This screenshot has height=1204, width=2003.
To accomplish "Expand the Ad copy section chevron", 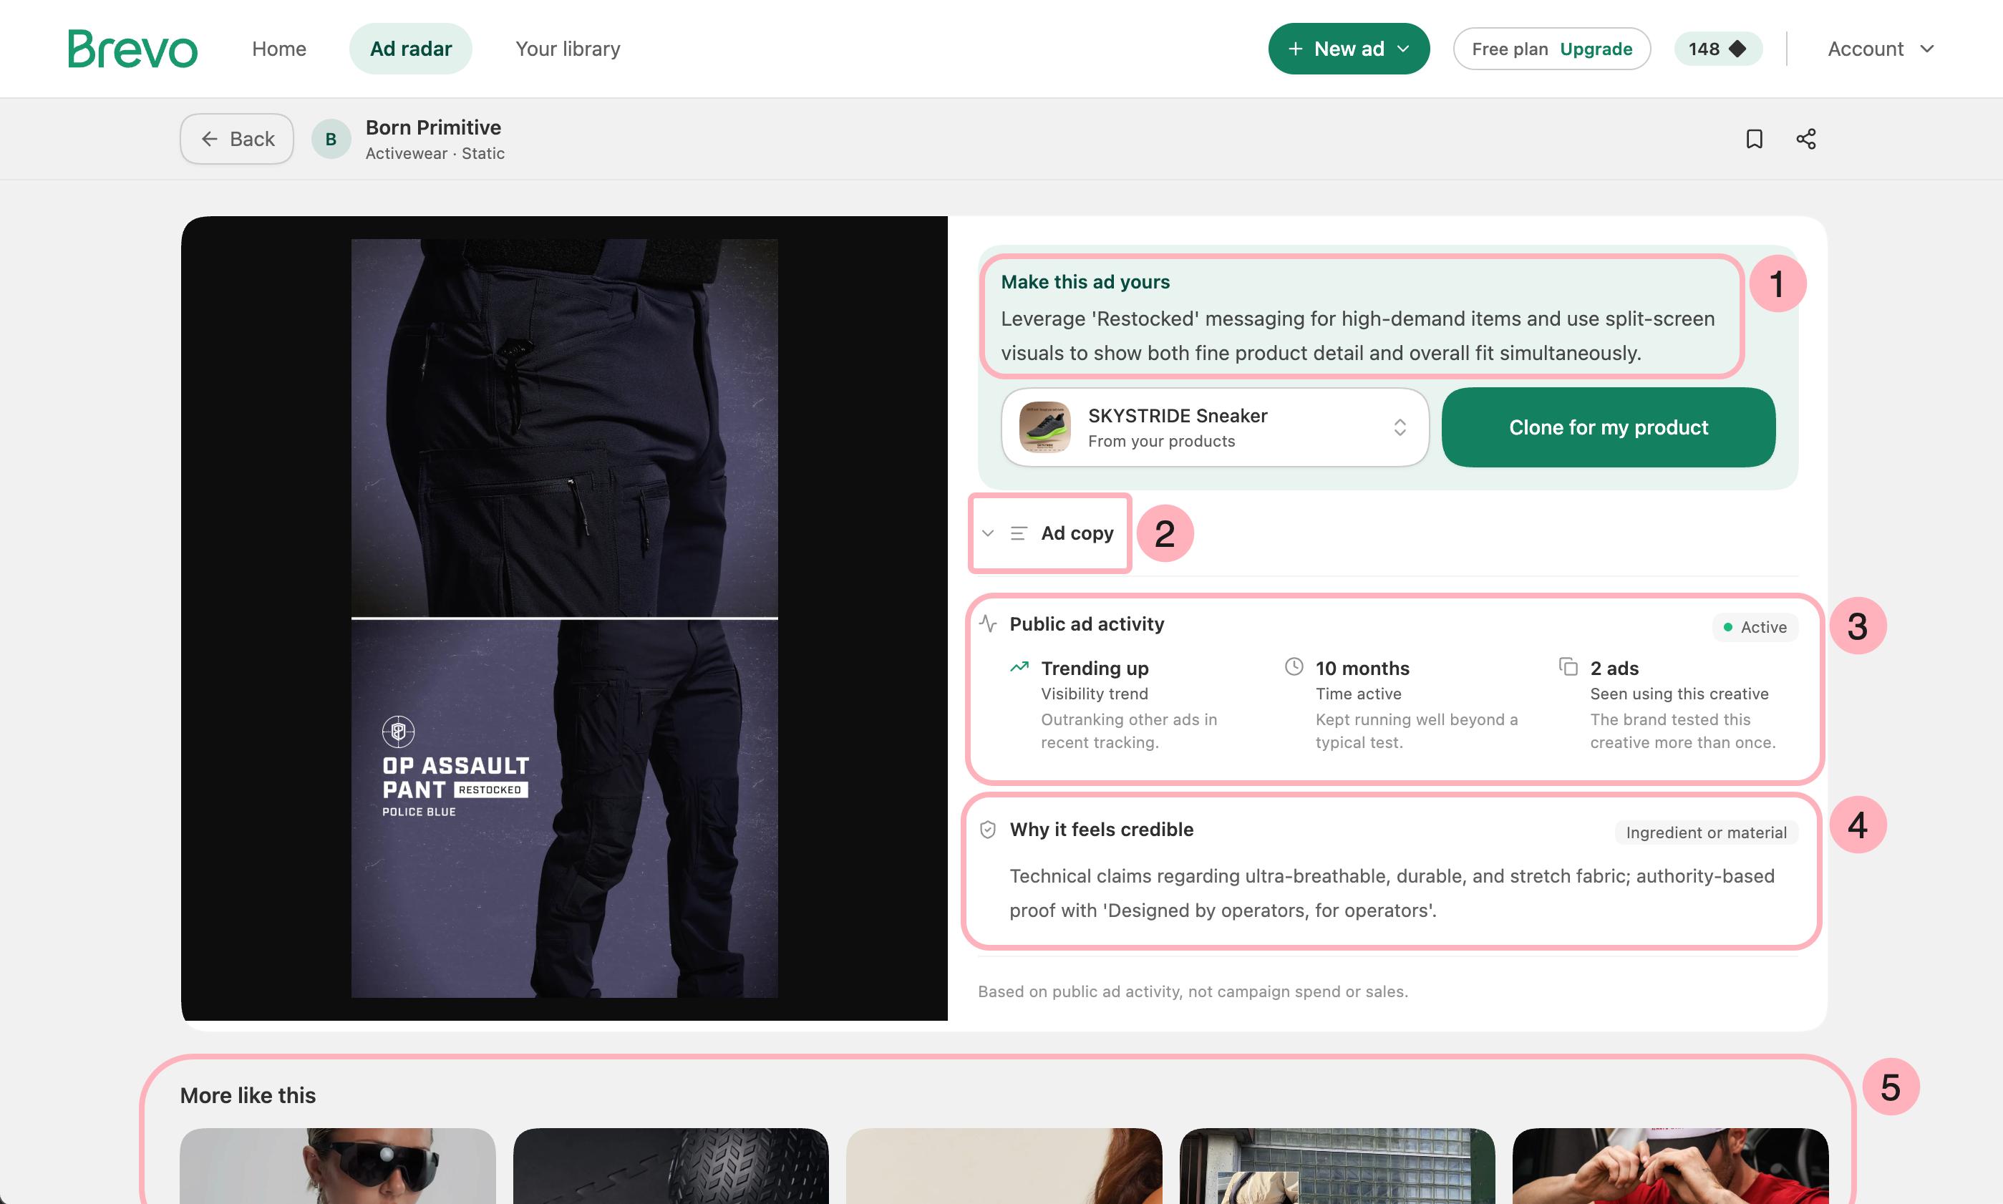I will pos(988,533).
